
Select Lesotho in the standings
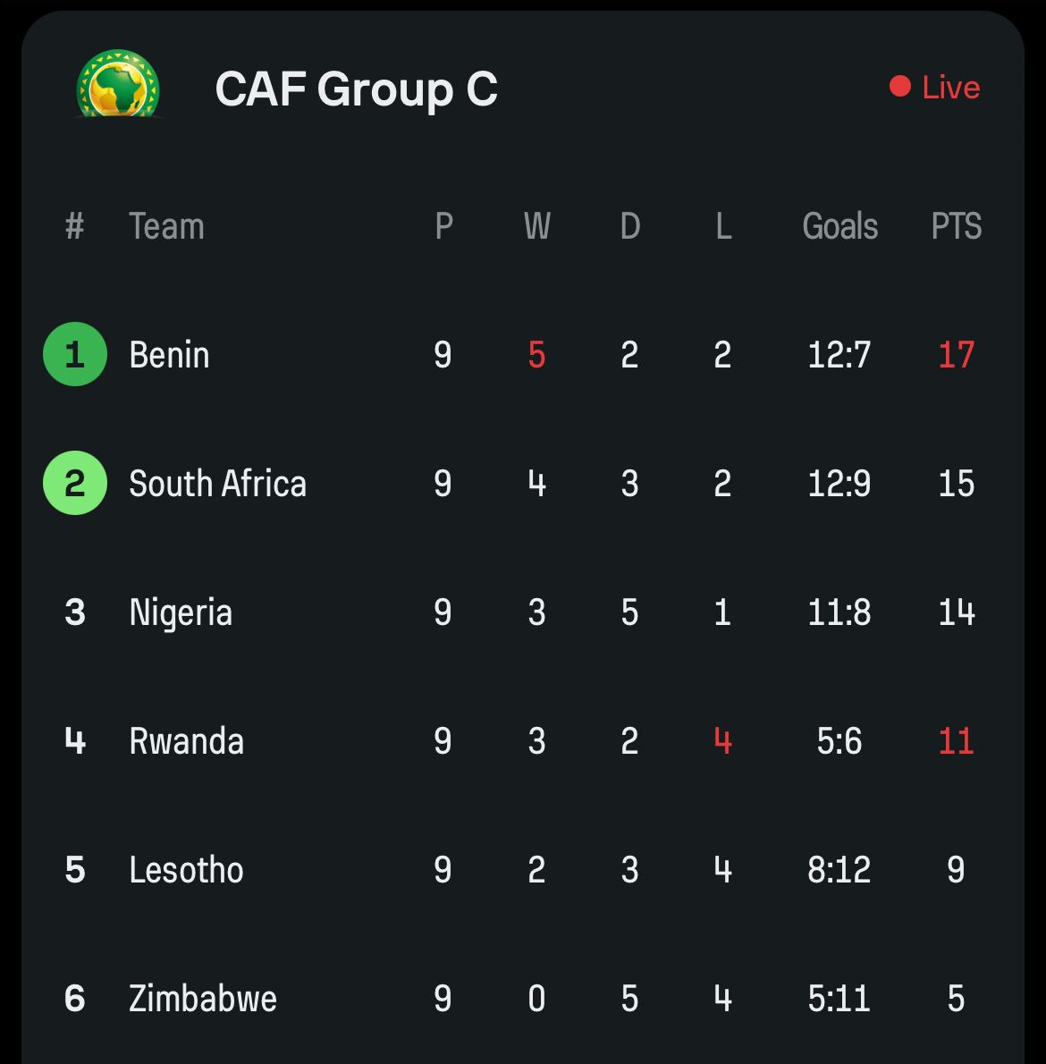pyautogui.click(x=186, y=870)
